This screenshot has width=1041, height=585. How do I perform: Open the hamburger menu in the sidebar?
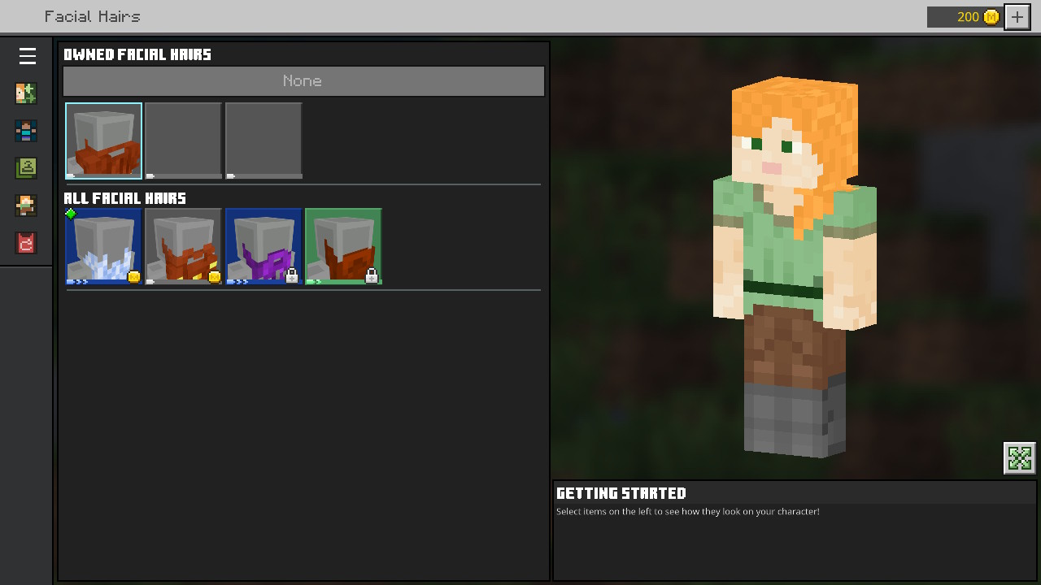(x=27, y=56)
